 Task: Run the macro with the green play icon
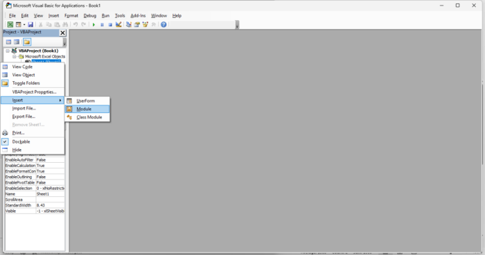94,24
